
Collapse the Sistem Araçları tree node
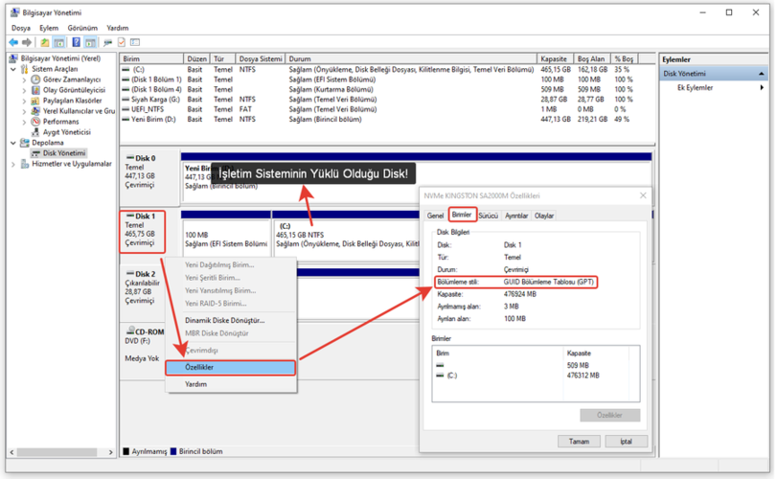click(13, 69)
